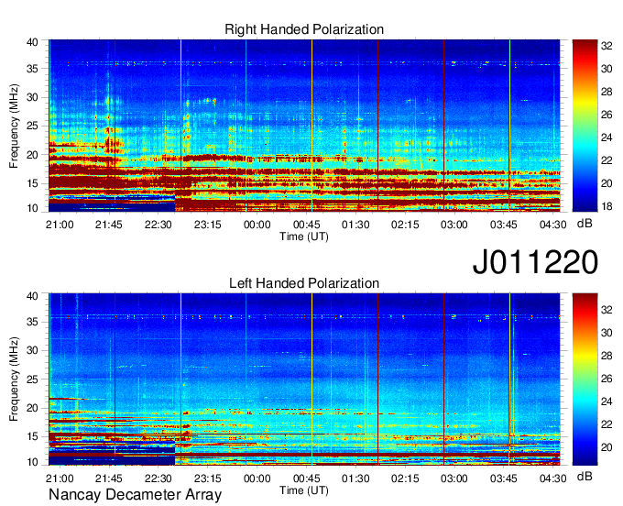Viewport: 623px width, 506px height.
Task: Click the Left Handed plot's color scale bar
Action: tap(585, 379)
